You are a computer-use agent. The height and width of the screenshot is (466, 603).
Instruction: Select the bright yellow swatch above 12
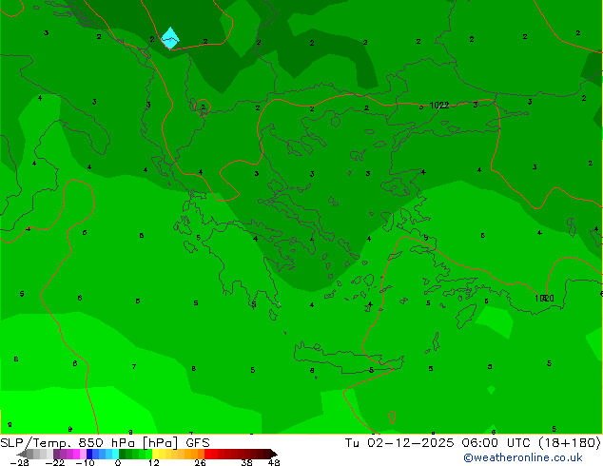click(x=155, y=454)
